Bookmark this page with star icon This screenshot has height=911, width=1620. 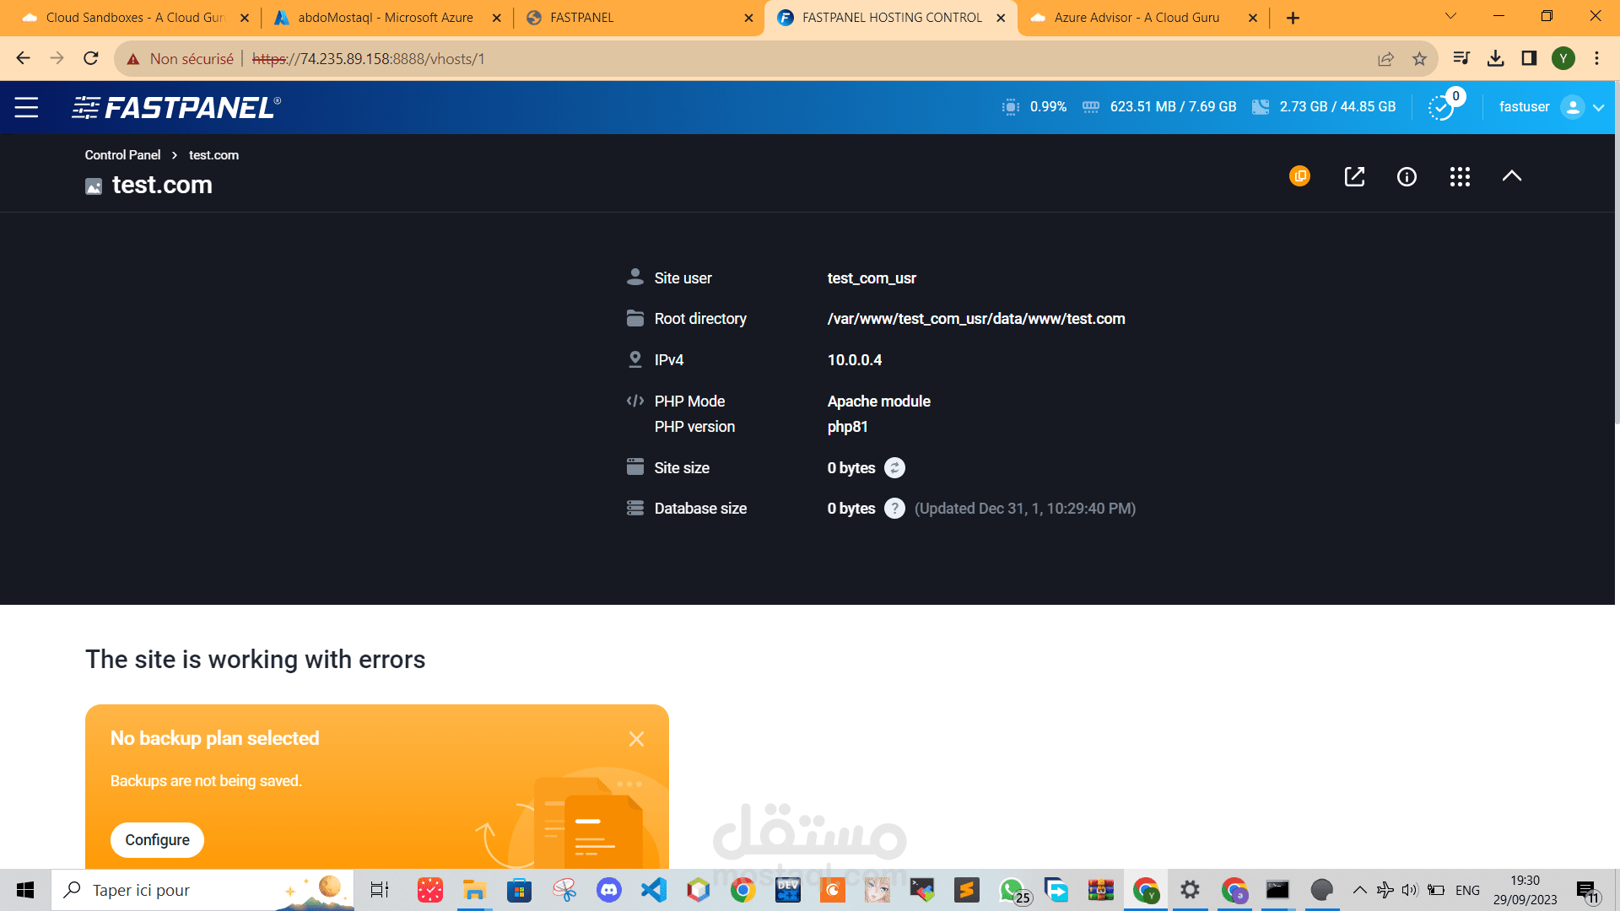click(1419, 59)
